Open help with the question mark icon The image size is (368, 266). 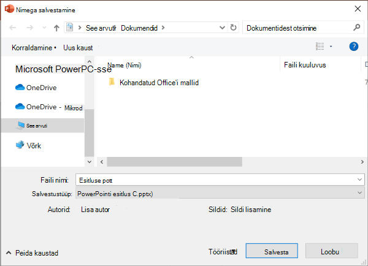pos(354,47)
